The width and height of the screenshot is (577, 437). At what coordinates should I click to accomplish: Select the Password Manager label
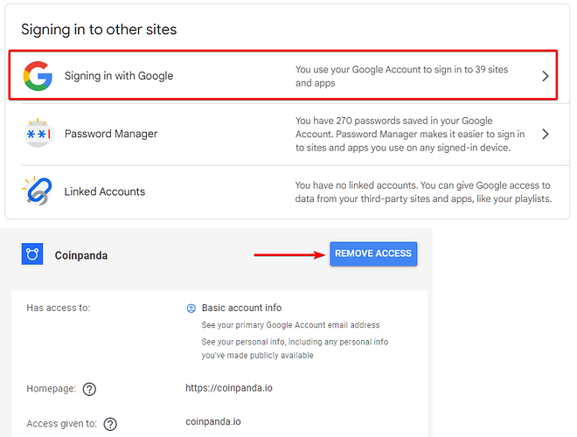[111, 134]
